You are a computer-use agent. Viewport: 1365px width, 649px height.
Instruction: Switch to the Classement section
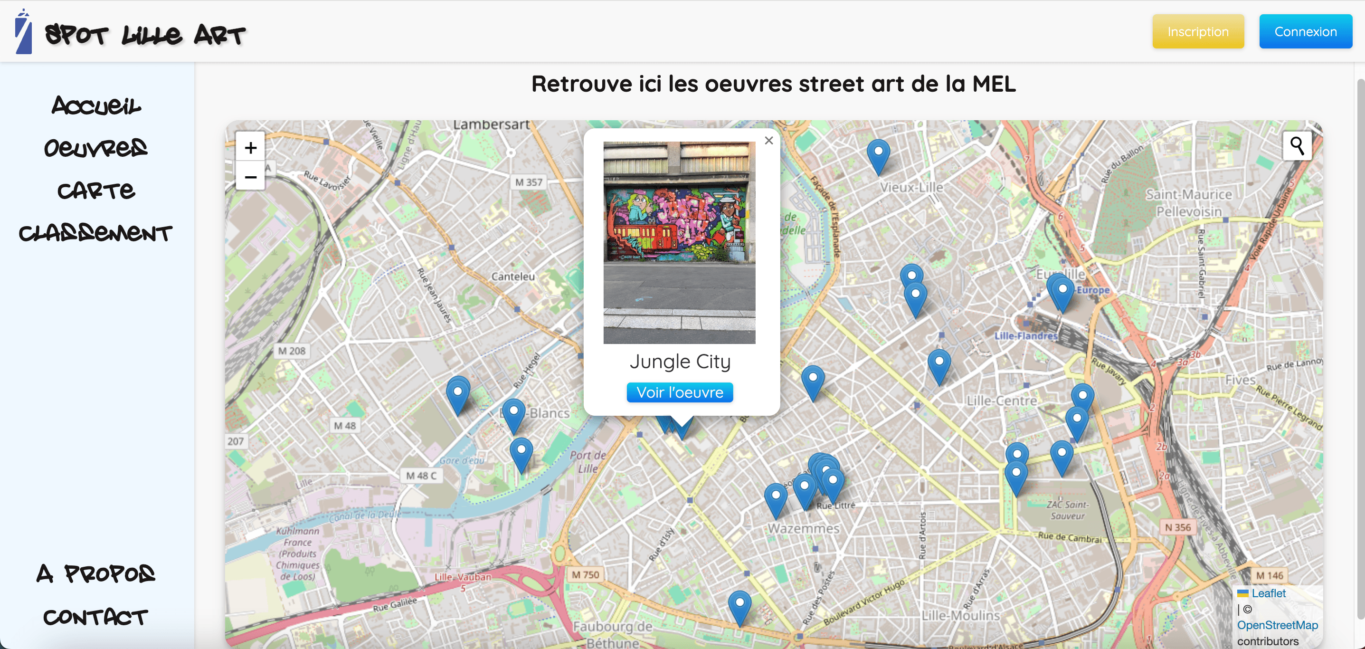(x=95, y=233)
